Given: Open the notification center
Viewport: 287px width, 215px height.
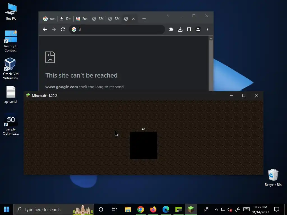Looking at the screenshot, I should (x=277, y=209).
